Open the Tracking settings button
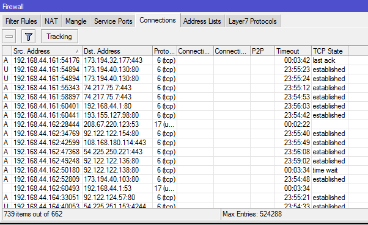The image size is (368, 225). pyautogui.click(x=59, y=37)
